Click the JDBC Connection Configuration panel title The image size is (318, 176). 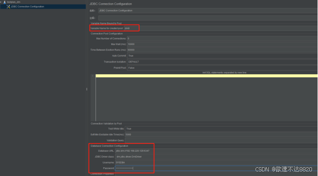click(x=111, y=4)
